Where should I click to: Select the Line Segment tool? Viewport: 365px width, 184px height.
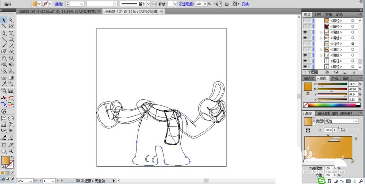pos(4,39)
